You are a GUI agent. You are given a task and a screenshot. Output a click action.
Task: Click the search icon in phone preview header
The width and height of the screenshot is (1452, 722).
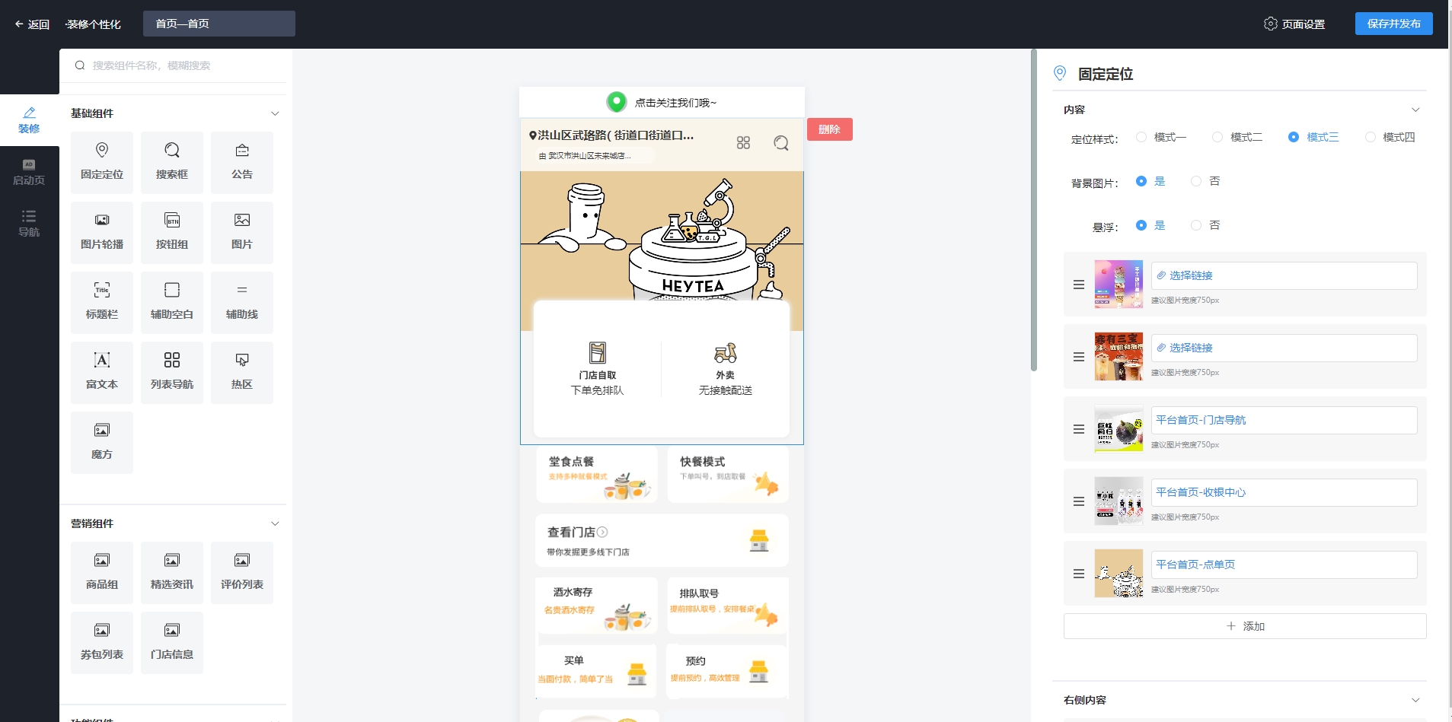781,143
